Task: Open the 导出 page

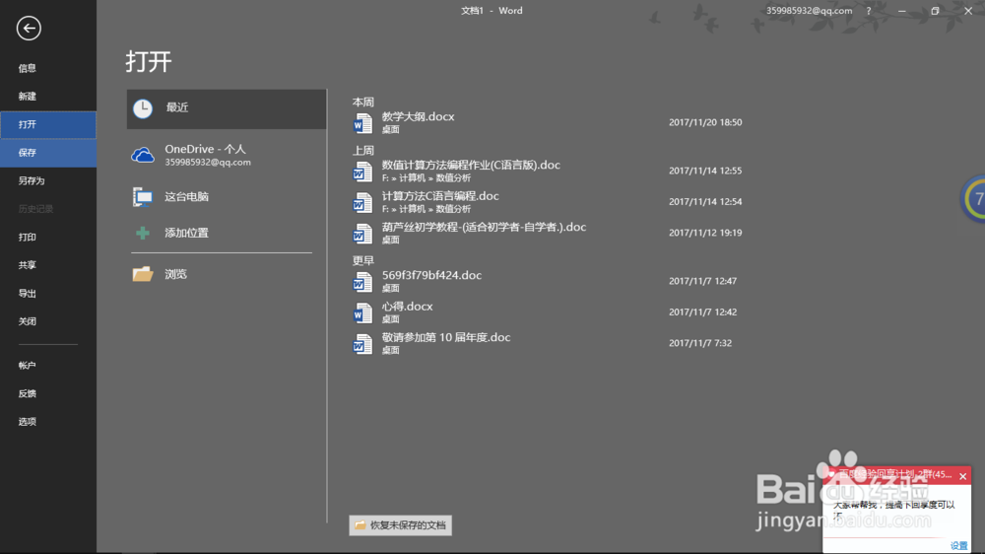Action: (47, 294)
